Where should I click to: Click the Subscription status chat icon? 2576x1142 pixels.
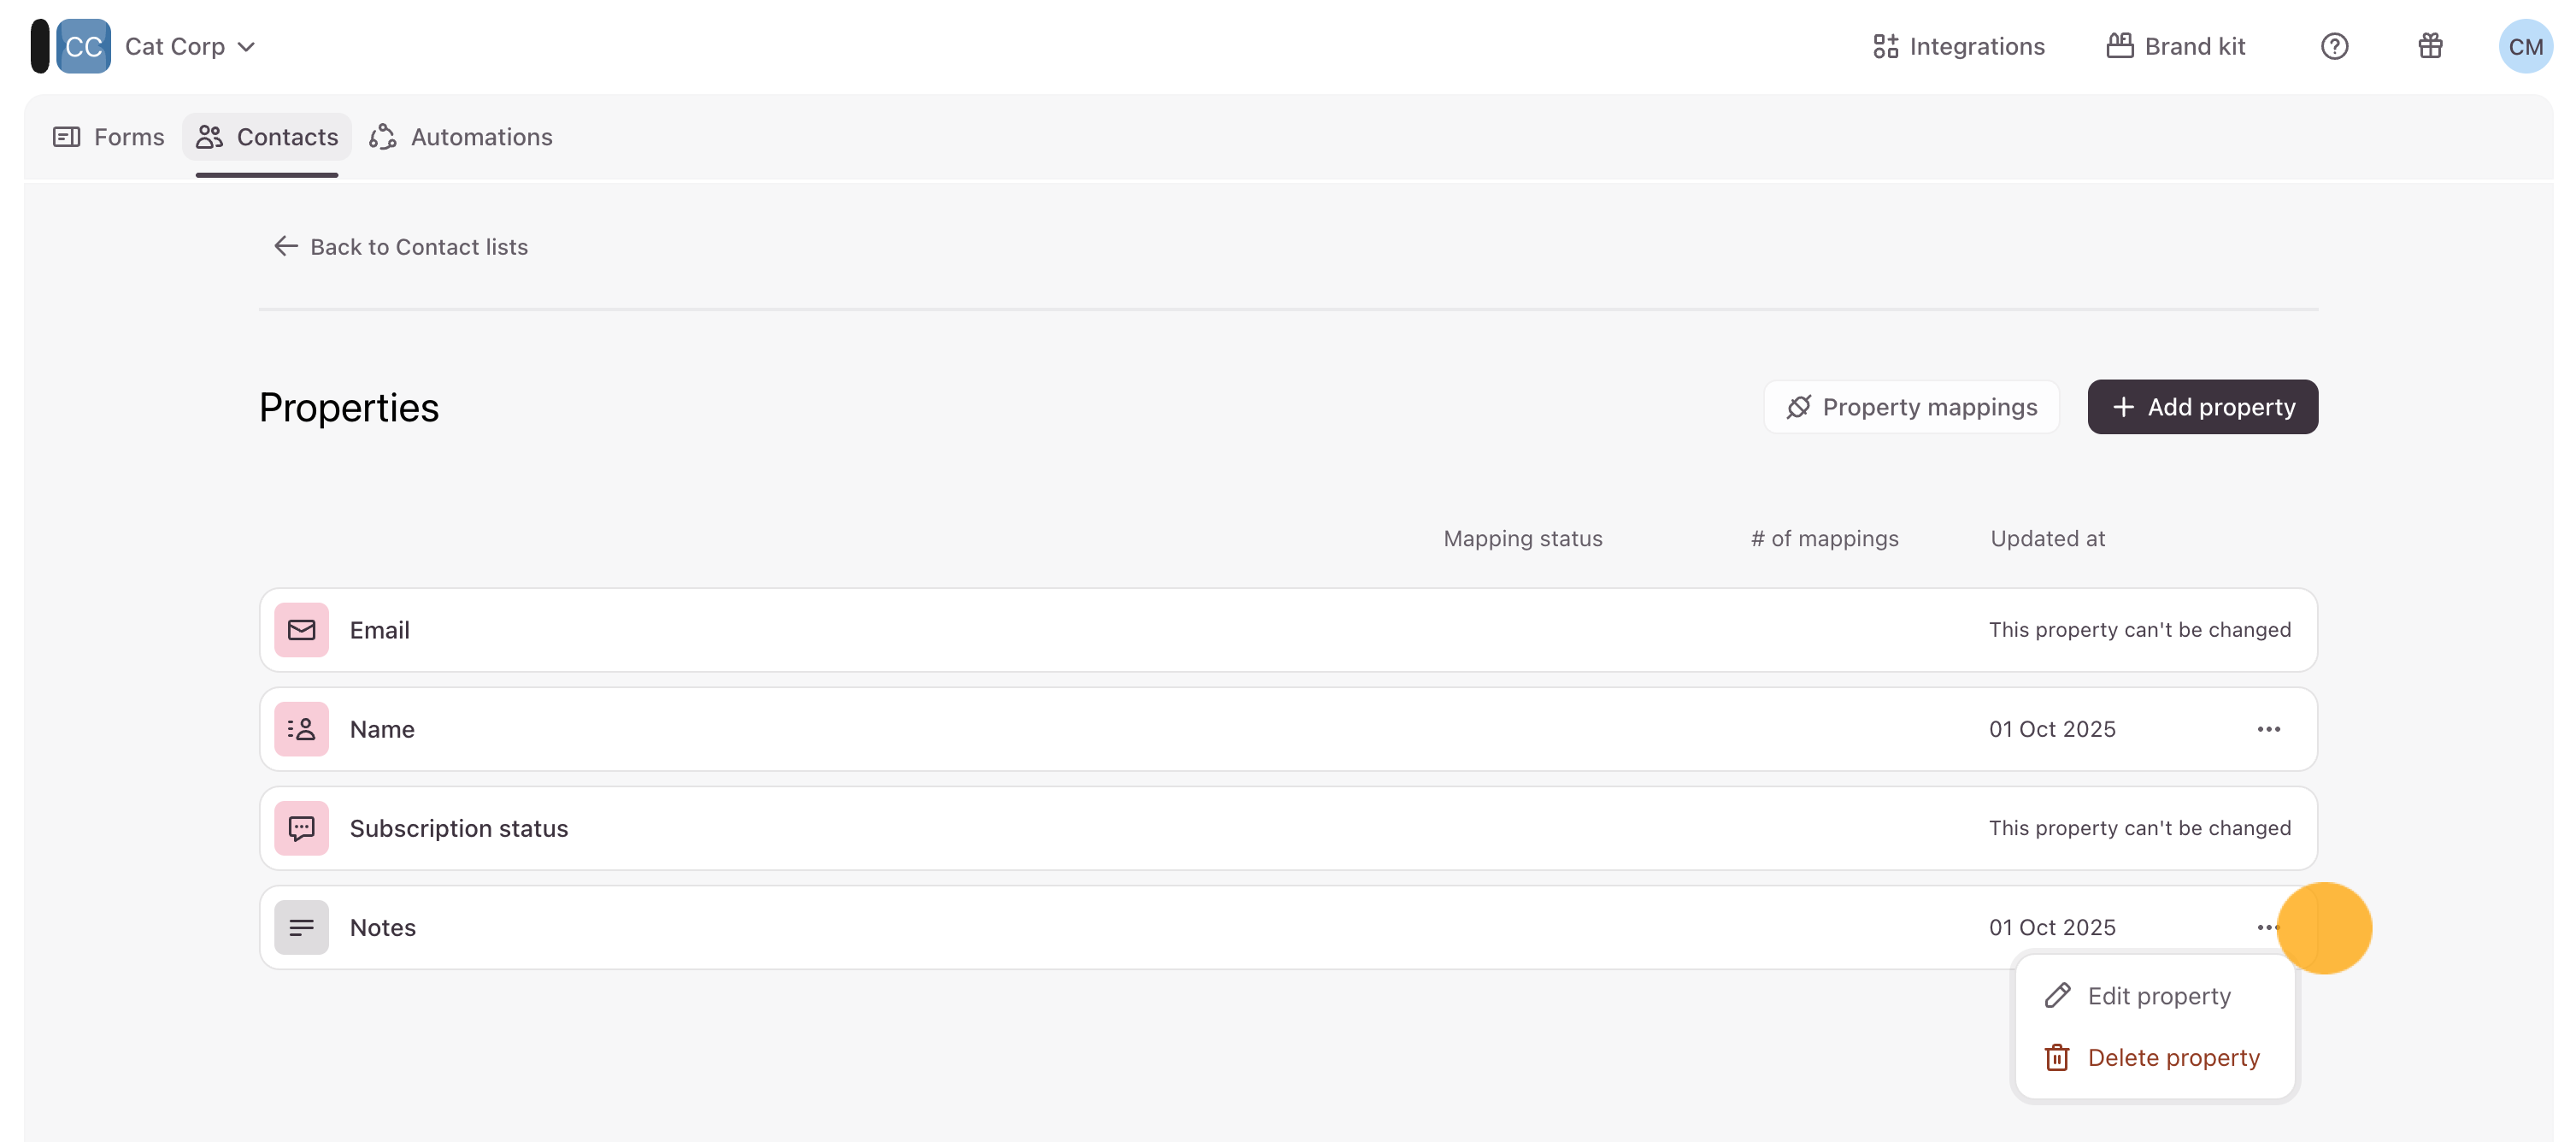[301, 828]
